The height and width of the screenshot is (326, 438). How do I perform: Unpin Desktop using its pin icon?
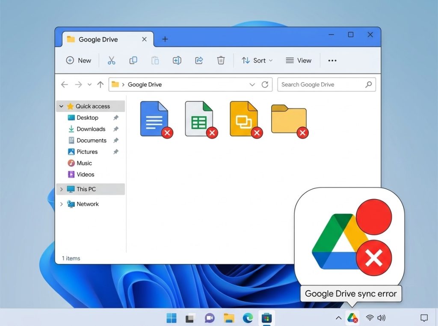pos(115,118)
